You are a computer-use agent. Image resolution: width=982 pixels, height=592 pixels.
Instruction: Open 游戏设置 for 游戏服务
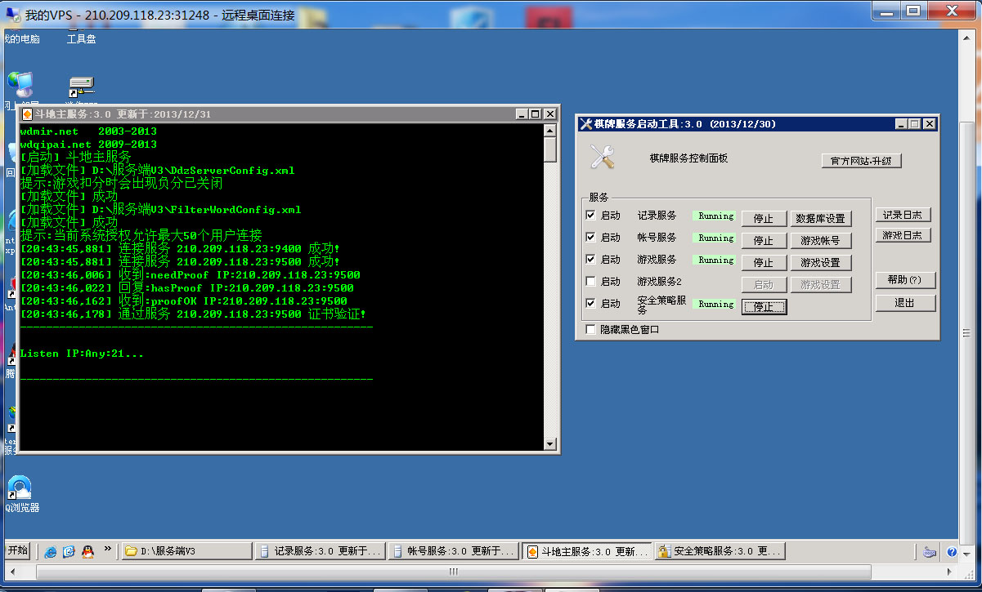click(820, 263)
